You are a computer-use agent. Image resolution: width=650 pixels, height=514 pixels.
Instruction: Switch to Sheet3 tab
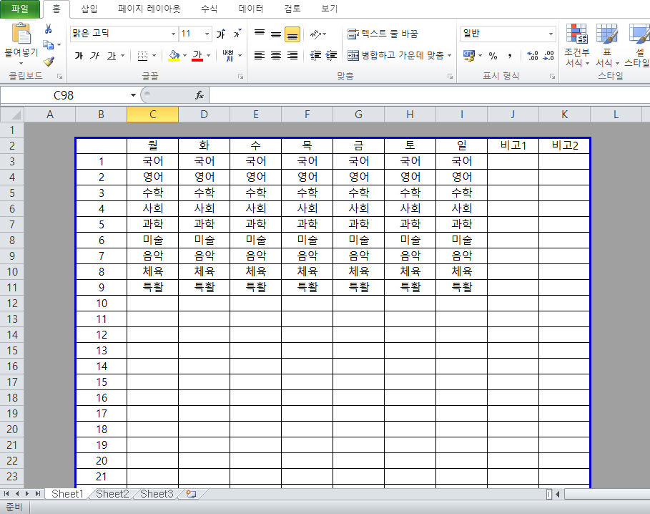click(x=157, y=494)
